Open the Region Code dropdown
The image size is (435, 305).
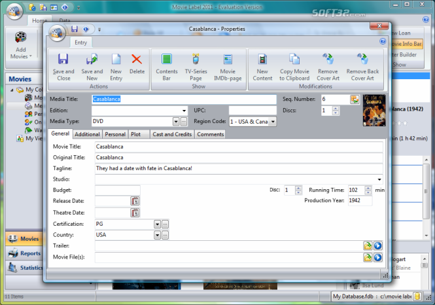coord(273,122)
